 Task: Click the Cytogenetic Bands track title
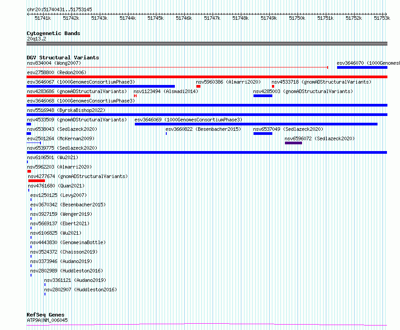(x=53, y=33)
